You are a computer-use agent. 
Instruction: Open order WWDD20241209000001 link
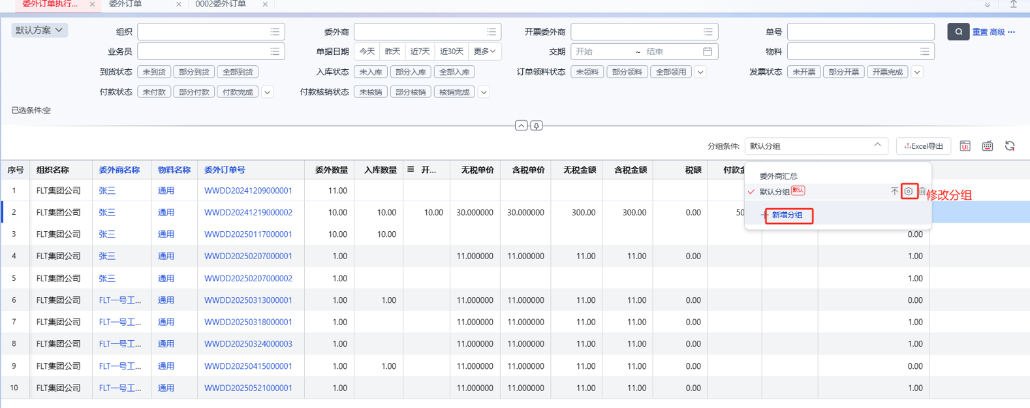[248, 191]
